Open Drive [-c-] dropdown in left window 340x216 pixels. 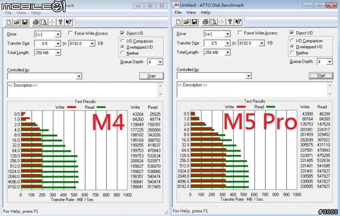58,34
